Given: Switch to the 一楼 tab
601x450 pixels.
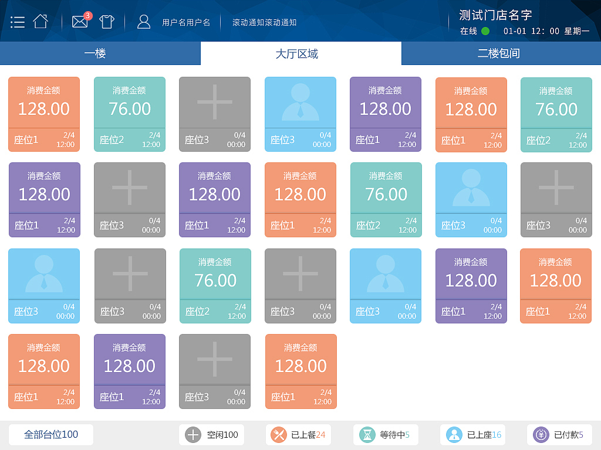Looking at the screenshot, I should pyautogui.click(x=100, y=53).
